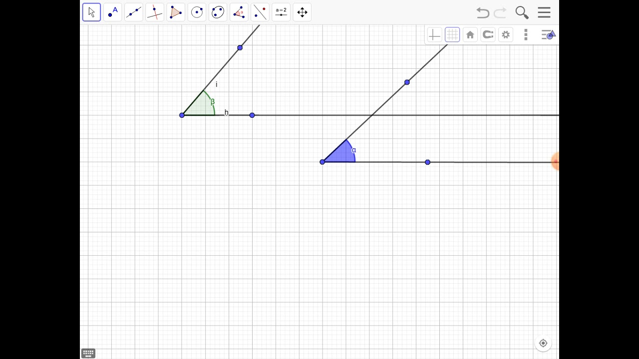The width and height of the screenshot is (639, 359).
Task: Select the Slider a=2 tool
Action: pyautogui.click(x=281, y=12)
